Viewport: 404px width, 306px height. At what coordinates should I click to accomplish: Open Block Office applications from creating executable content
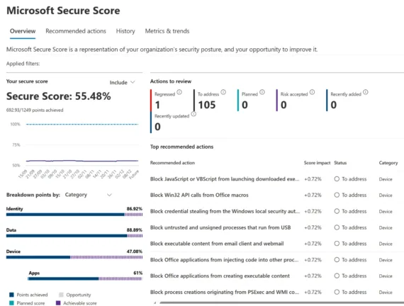[x=220, y=276]
